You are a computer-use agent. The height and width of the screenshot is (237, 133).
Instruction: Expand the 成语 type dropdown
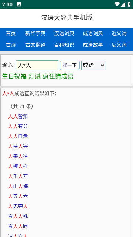[93, 66]
